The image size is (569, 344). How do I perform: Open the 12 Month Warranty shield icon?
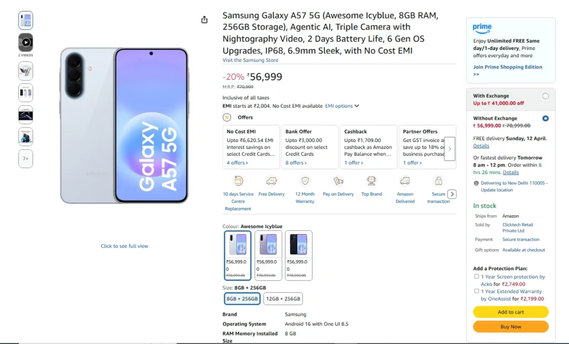click(x=305, y=181)
